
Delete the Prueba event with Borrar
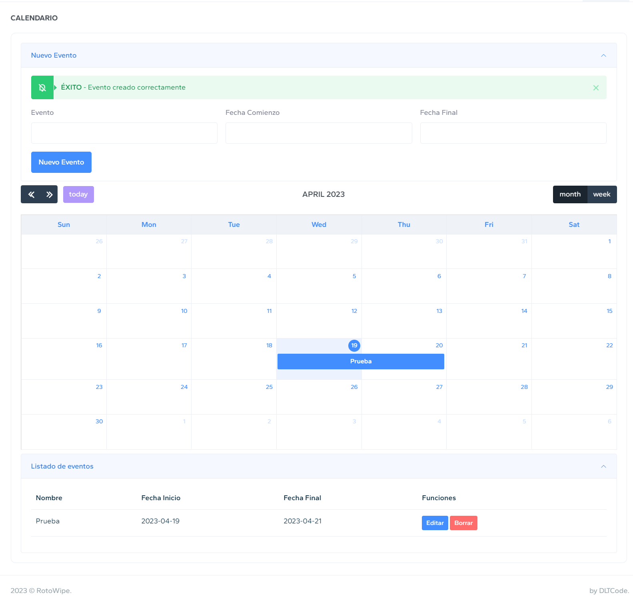(x=463, y=523)
